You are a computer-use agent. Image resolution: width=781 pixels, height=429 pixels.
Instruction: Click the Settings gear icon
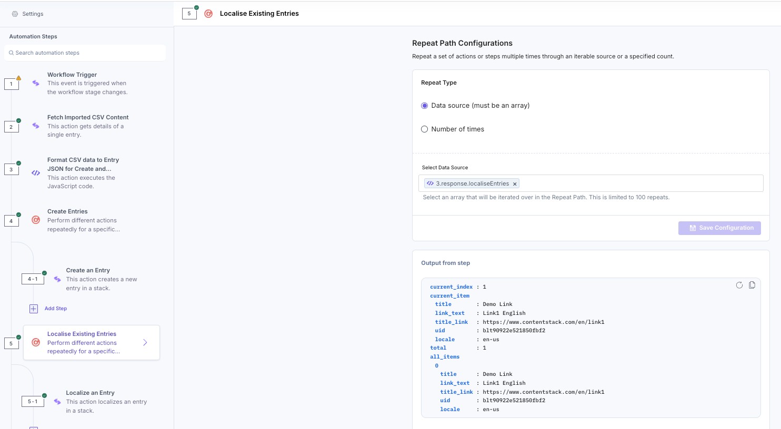15,14
